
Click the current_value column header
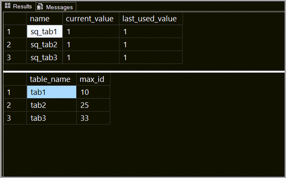point(91,19)
